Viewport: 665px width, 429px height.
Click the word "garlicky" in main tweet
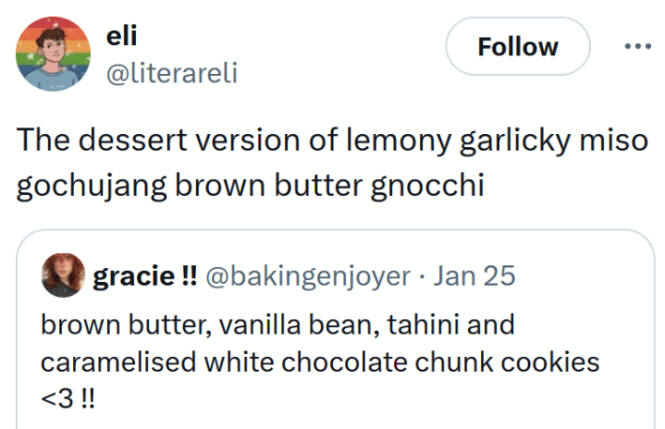click(506, 140)
